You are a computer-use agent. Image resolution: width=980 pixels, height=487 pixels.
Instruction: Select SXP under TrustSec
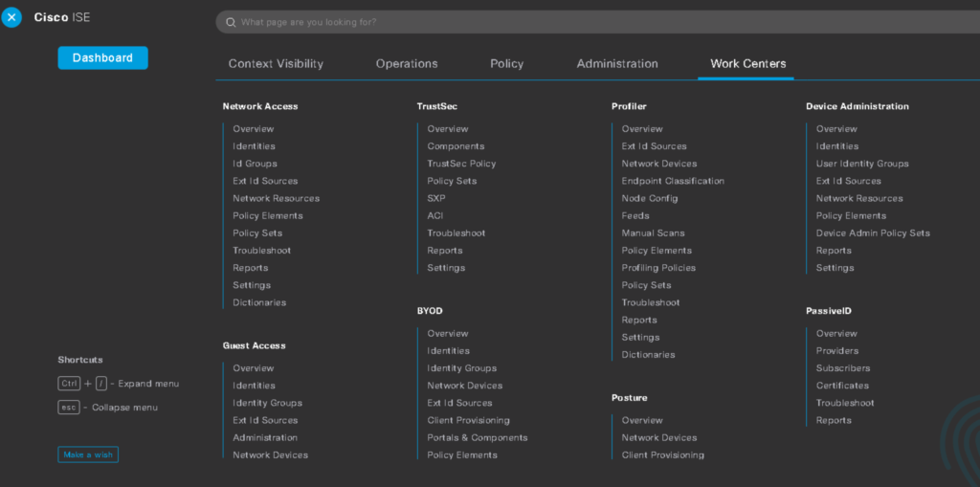click(436, 198)
